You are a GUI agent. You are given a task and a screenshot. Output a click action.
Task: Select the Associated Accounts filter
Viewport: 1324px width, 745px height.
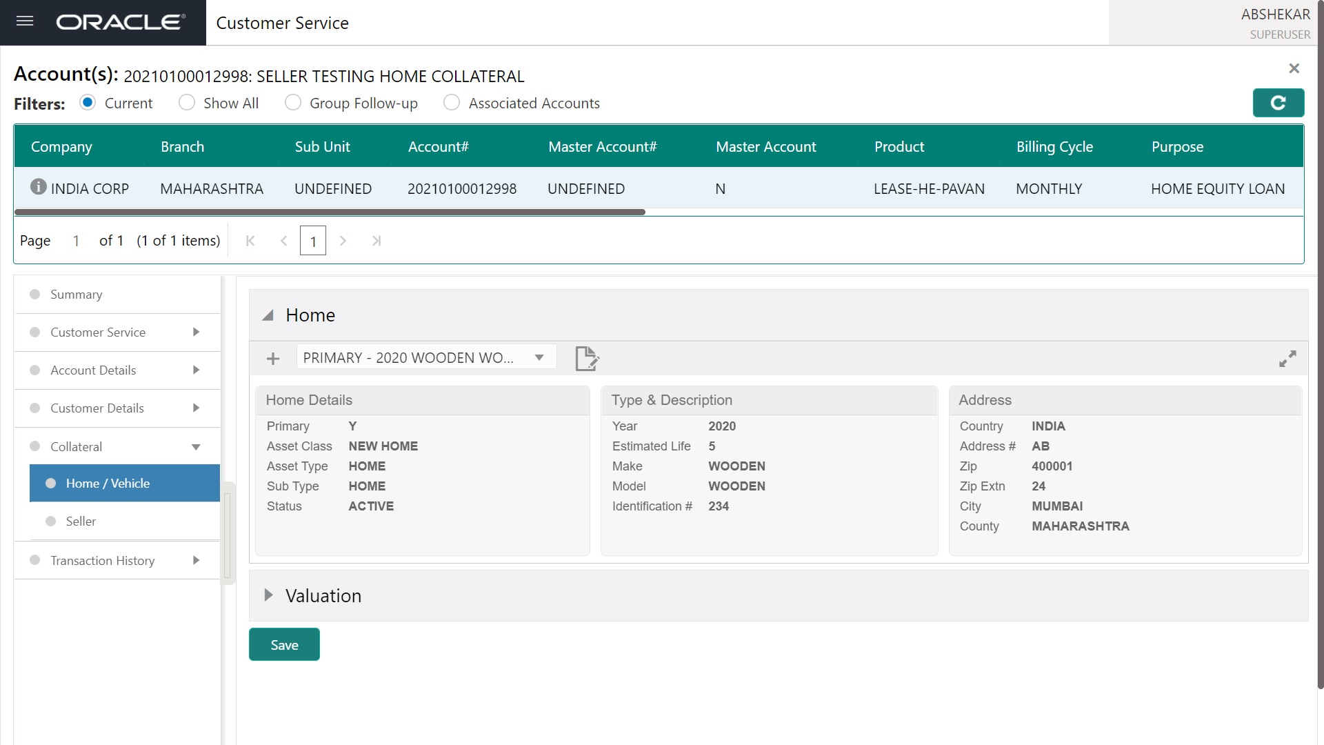click(x=452, y=103)
